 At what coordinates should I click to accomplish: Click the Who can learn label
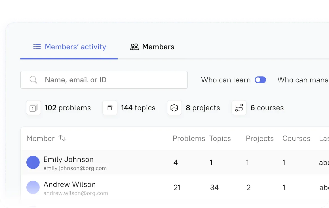(x=226, y=80)
